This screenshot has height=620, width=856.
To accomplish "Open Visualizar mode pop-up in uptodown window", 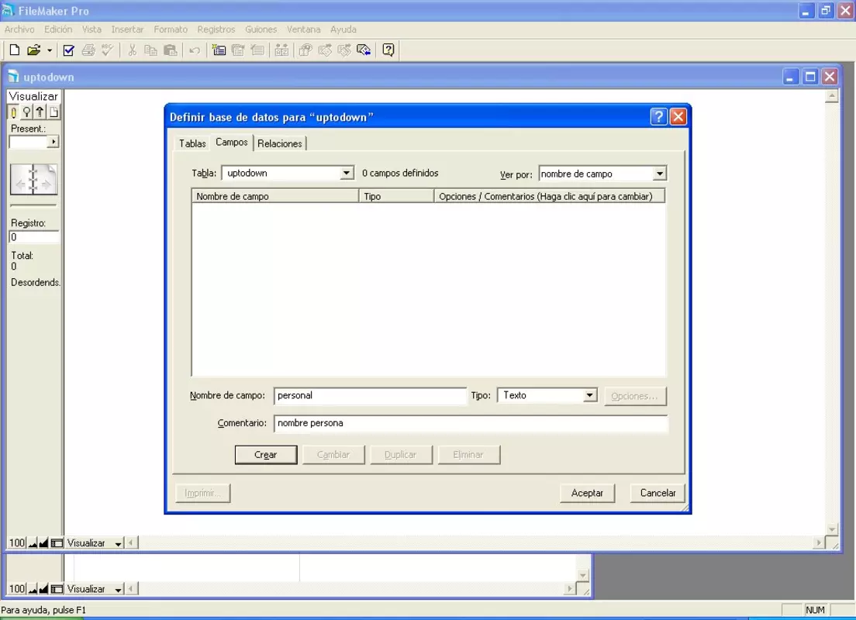I will (x=94, y=543).
